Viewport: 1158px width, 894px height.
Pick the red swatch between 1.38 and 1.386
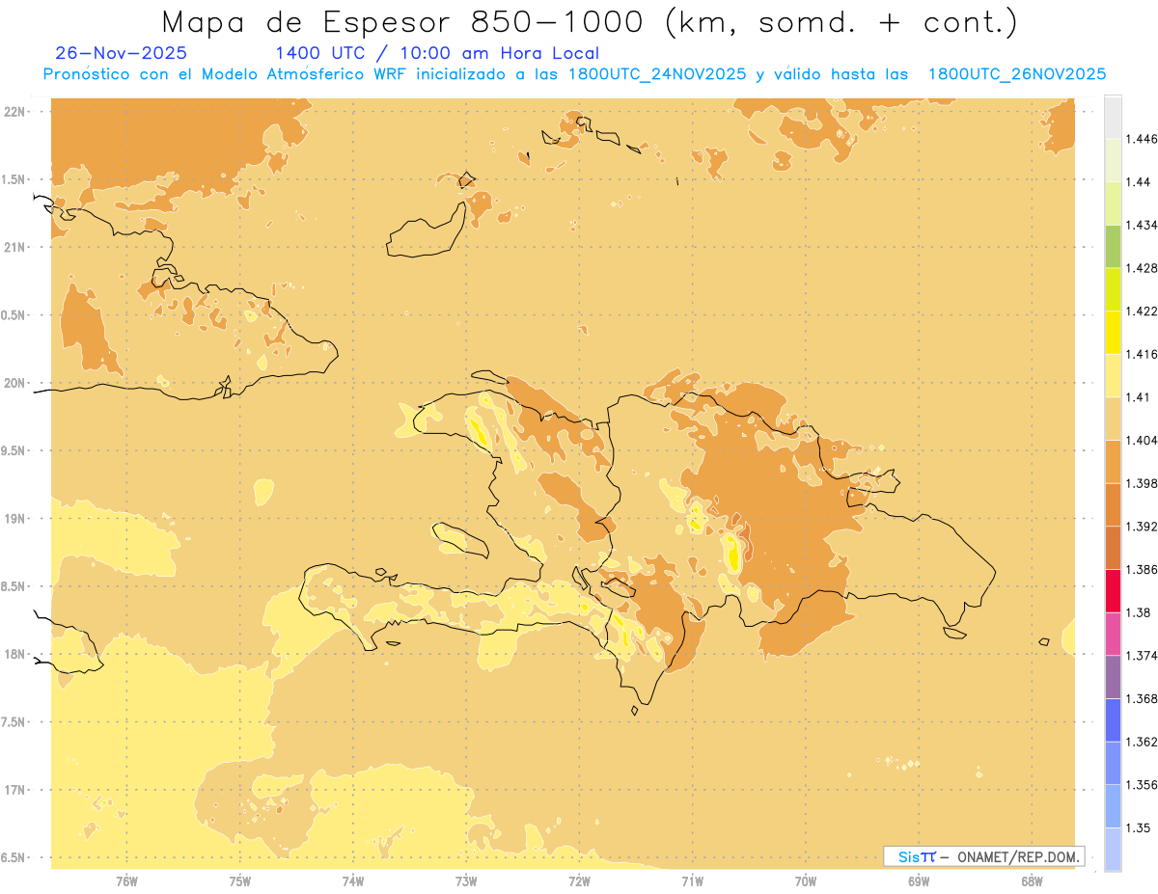1113,591
